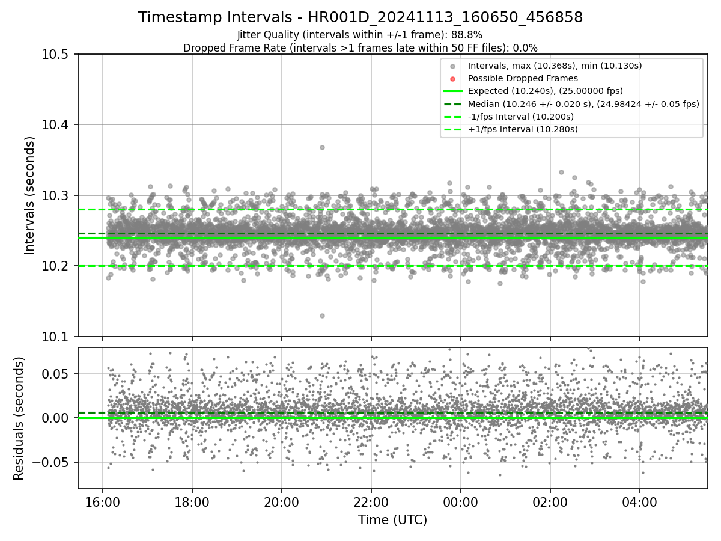Image resolution: width=721 pixels, height=541 pixels.
Task: Click the 10.2 y-axis tick label
Action: coord(56,266)
